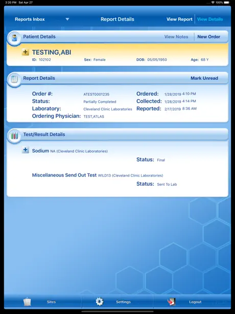
Task: Click Ordered date 1/28/2019 4:10 PM
Action: (x=180, y=94)
